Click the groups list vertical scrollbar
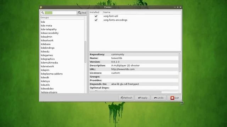The width and height of the screenshot is (227, 127). [x=85, y=52]
